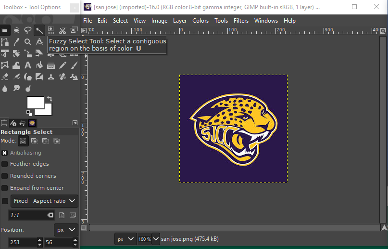Click the Position X field showing 251
Image resolution: width=388 pixels, height=249 pixels.
[x=23, y=242]
